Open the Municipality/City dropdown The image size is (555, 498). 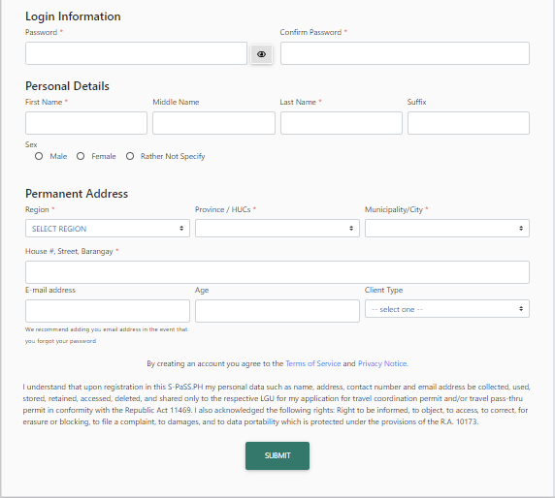[x=447, y=229]
